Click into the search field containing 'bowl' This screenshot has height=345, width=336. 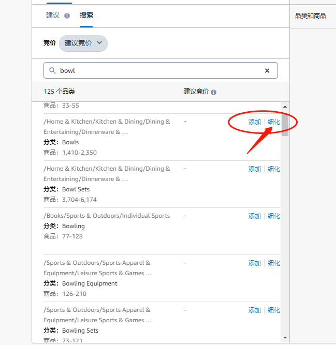(160, 70)
